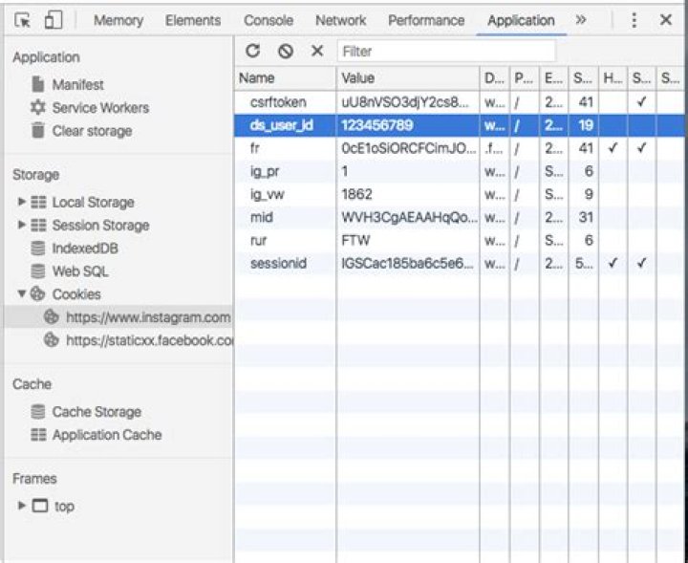
Task: Switch to the Elements tab
Action: (x=193, y=20)
